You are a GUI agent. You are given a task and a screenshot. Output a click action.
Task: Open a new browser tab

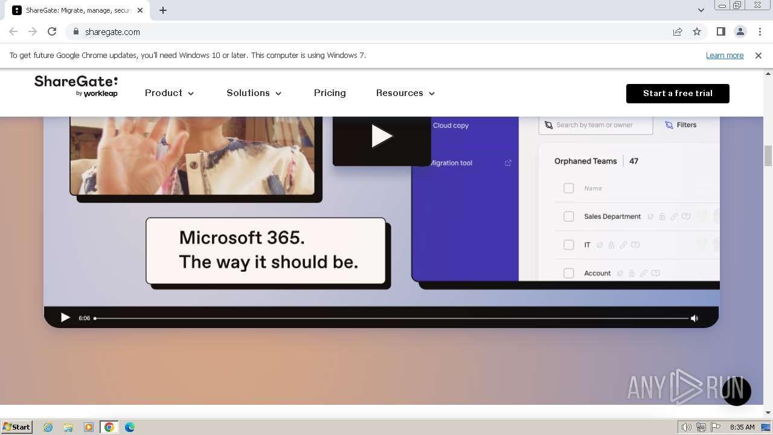pos(163,10)
